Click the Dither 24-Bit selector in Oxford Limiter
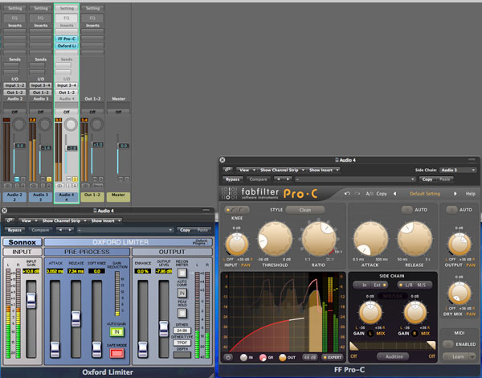The height and width of the screenshot is (378, 482). [x=182, y=331]
